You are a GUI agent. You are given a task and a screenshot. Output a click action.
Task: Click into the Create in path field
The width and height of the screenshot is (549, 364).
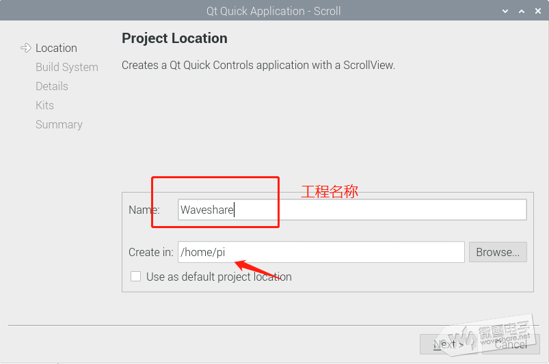click(321, 252)
